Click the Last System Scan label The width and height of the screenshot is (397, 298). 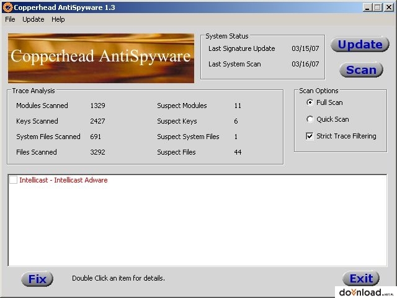234,64
